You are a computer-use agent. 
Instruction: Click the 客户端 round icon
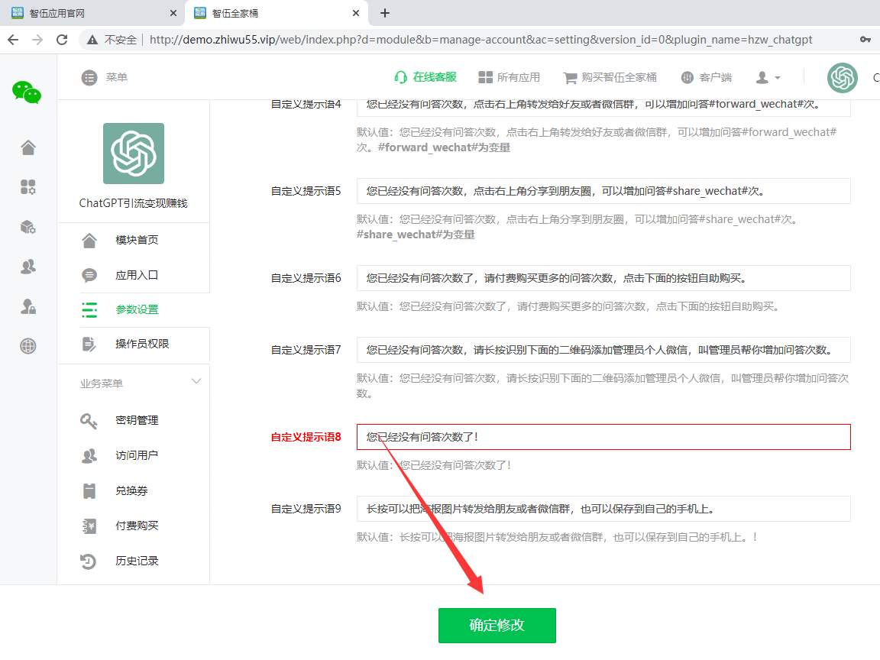(687, 77)
